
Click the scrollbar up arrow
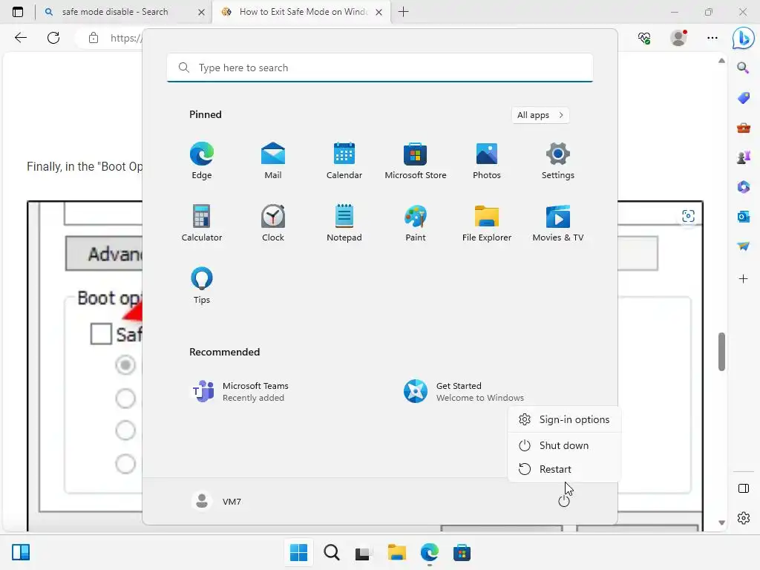pos(721,61)
